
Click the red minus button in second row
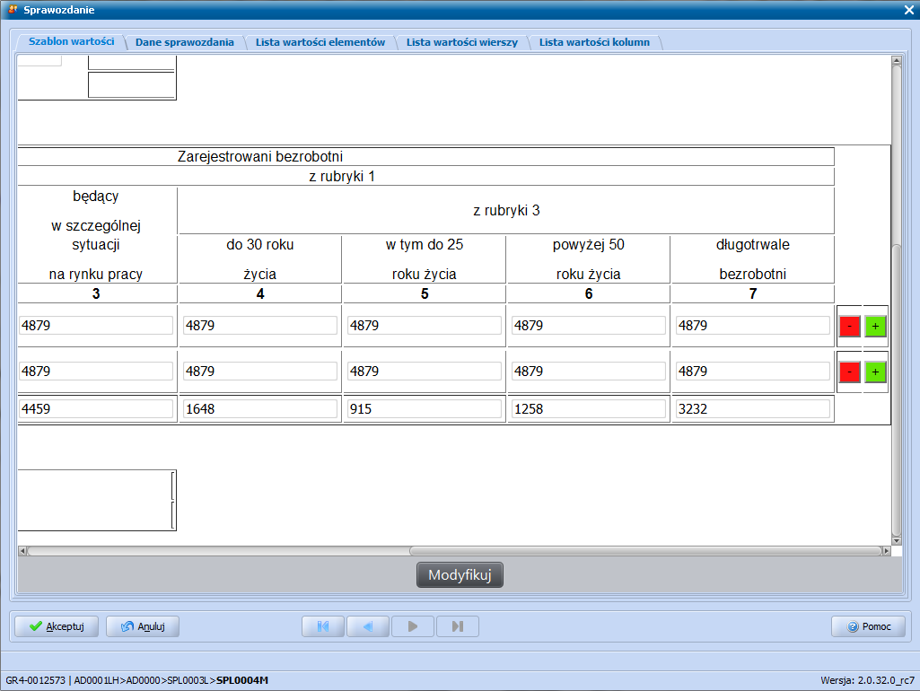pos(849,372)
